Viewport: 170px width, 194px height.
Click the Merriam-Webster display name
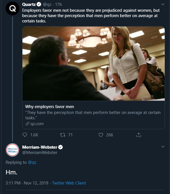40,147
